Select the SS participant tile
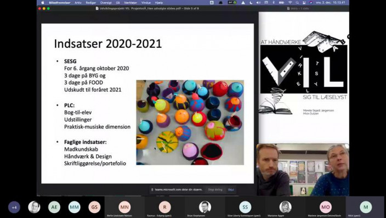Image resolution: width=386 pixels, height=218 pixels. tap(245, 207)
